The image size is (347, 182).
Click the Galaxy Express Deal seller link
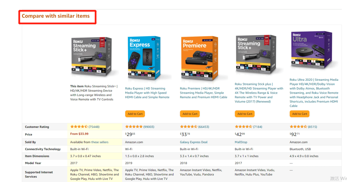coord(193,142)
